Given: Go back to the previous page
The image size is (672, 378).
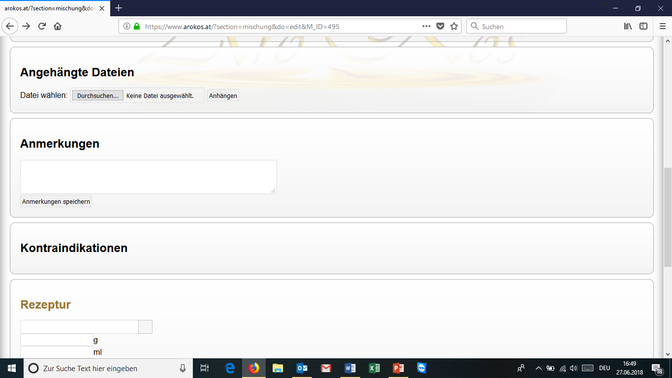Looking at the screenshot, I should [10, 26].
